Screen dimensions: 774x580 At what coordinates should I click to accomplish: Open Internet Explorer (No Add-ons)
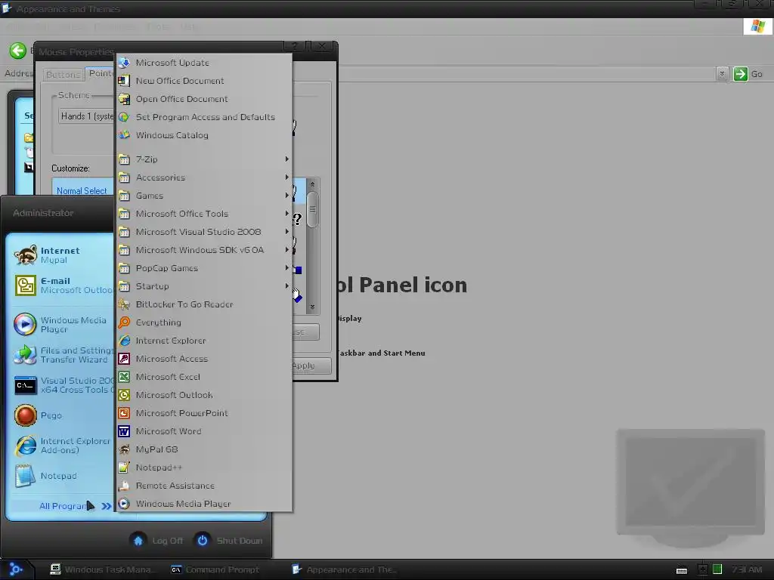63,446
